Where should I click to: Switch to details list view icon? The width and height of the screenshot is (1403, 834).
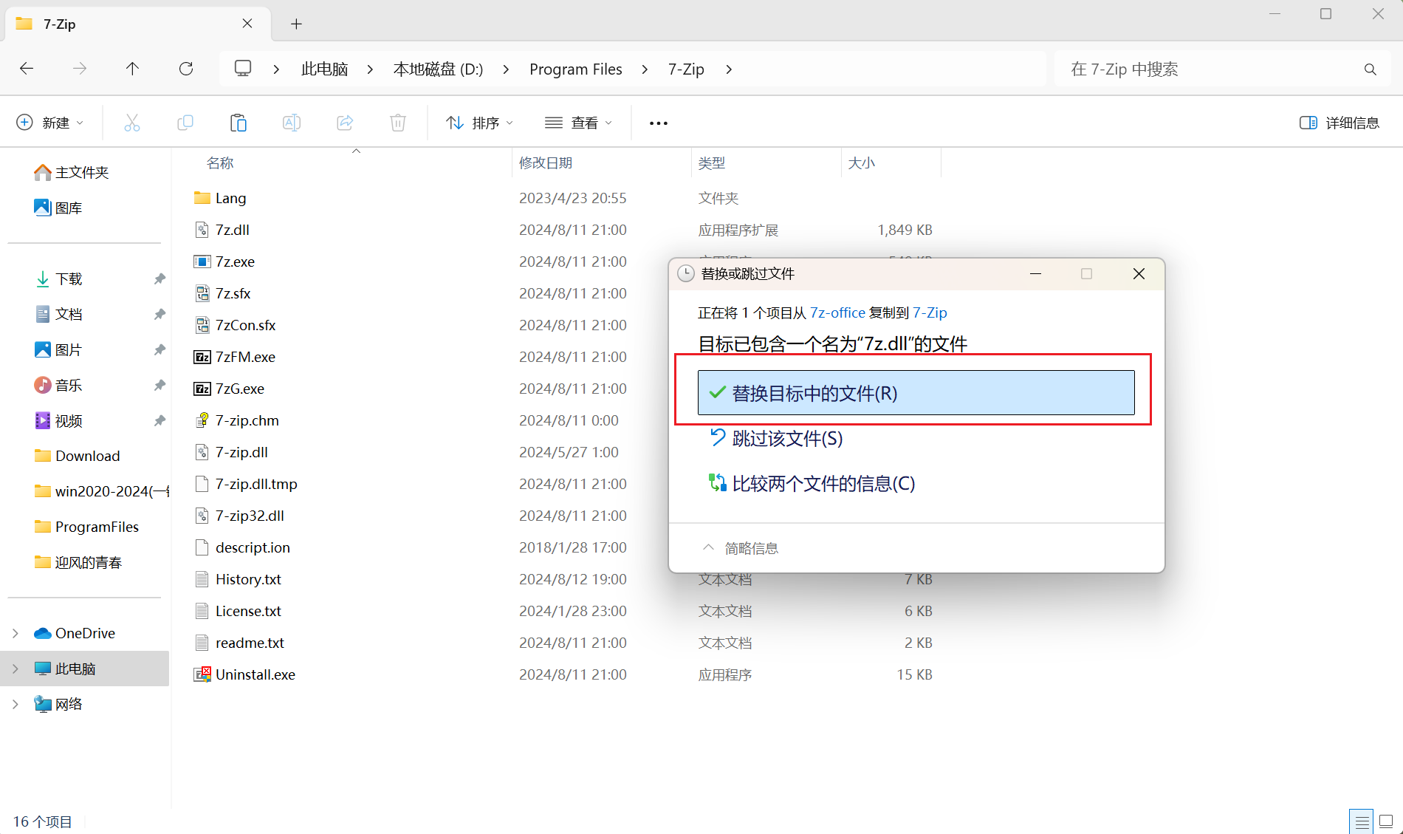1362,821
